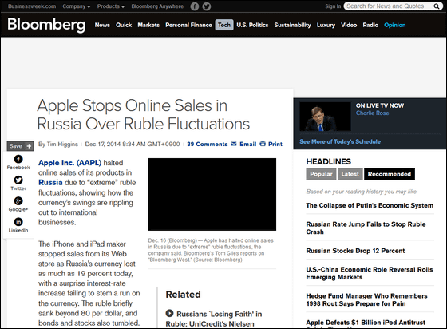
Task: Open Russians Losing Faith in Ruble related link
Action: pos(214,319)
